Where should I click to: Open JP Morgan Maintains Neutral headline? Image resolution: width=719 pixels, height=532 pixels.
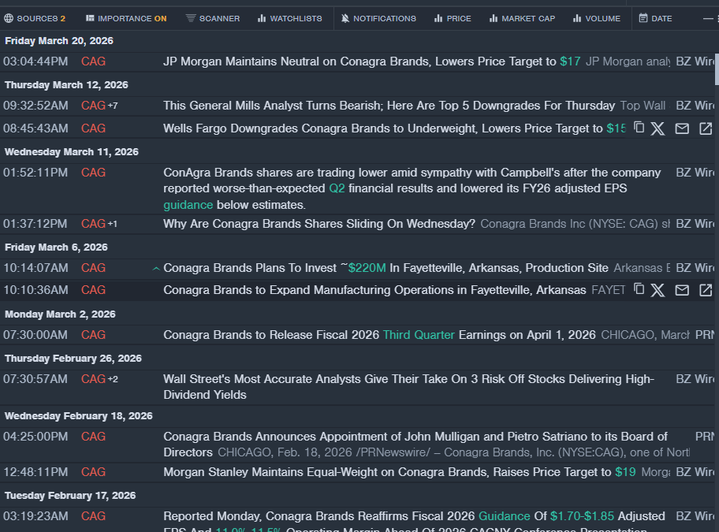359,61
